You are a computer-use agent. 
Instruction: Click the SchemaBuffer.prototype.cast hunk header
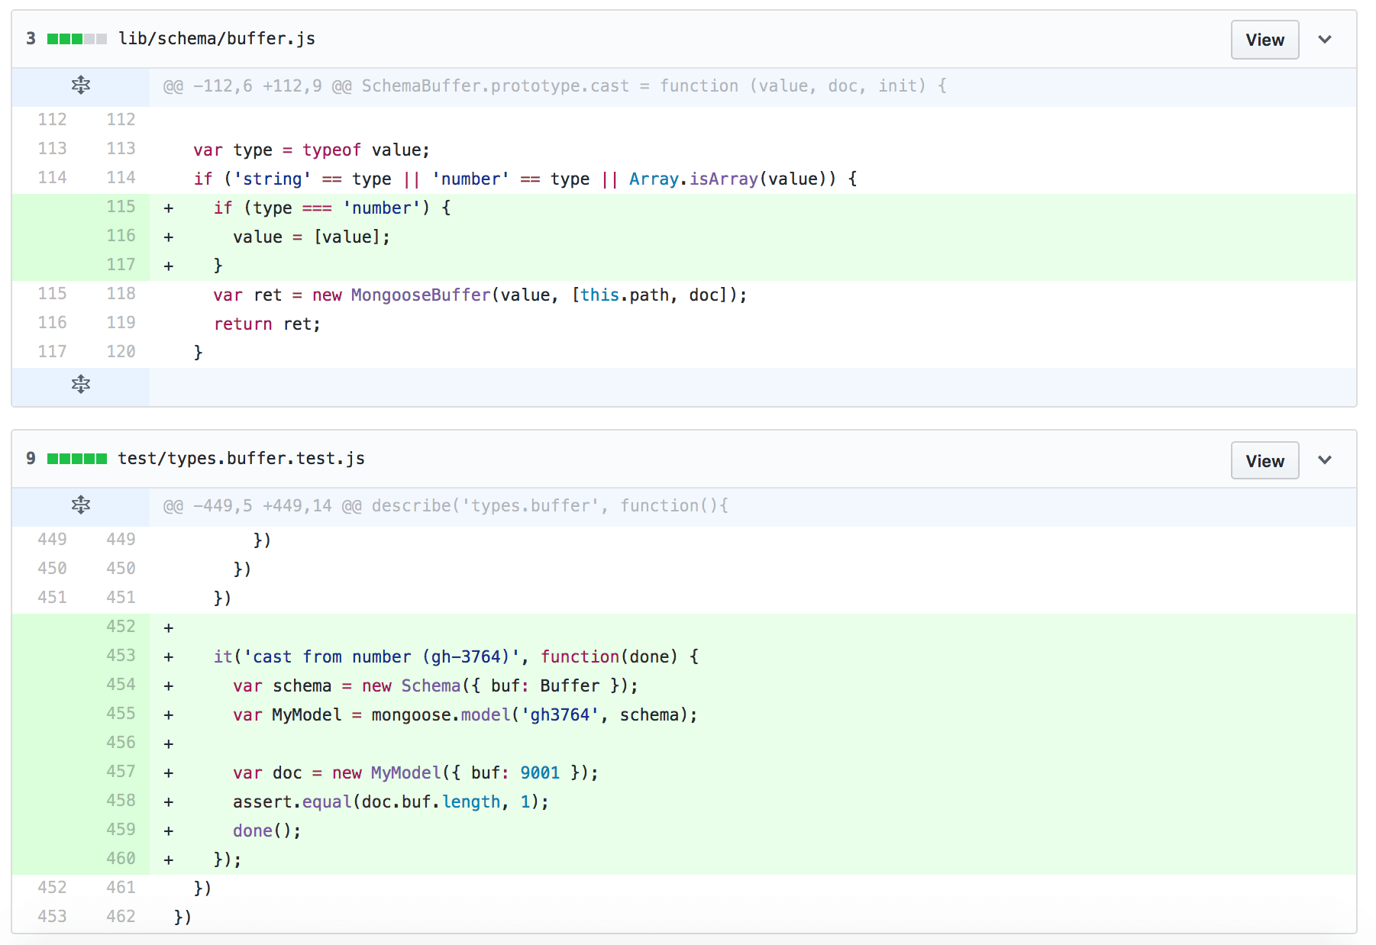click(554, 86)
